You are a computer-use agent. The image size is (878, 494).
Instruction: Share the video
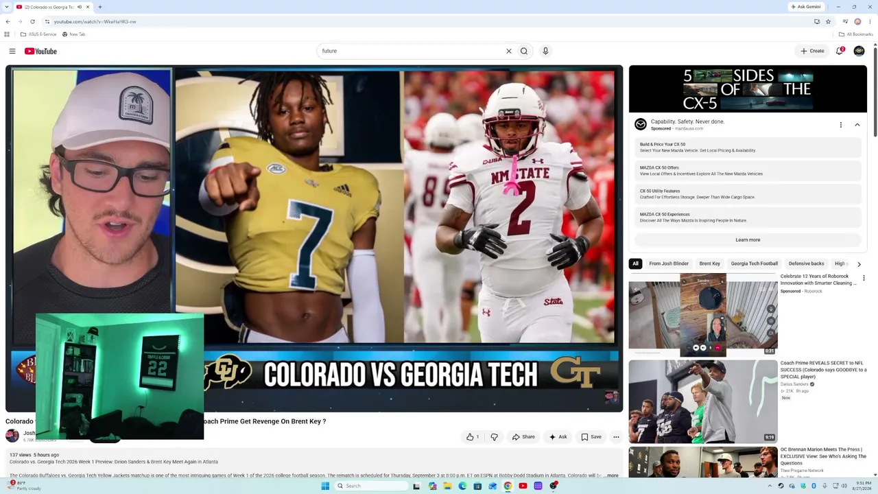point(523,437)
